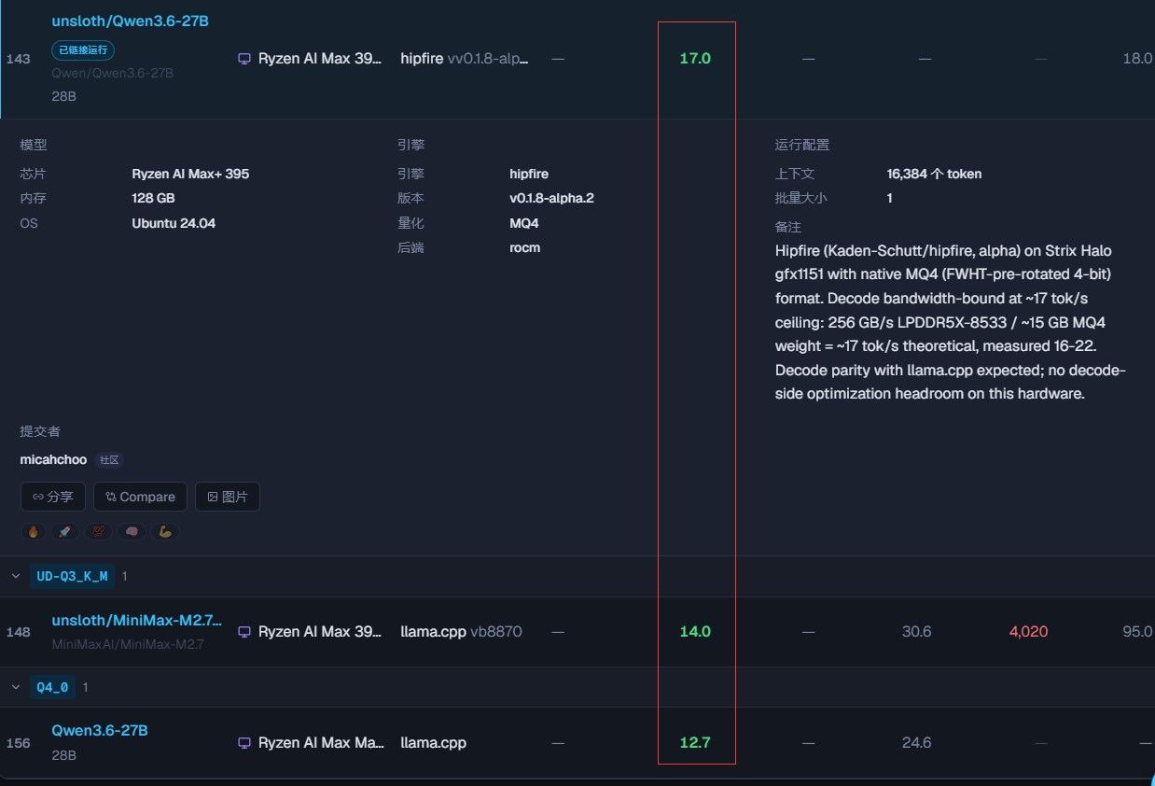Open the unsloth/MiniMax-M2.7 model link
The width and height of the screenshot is (1155, 786).
[137, 621]
